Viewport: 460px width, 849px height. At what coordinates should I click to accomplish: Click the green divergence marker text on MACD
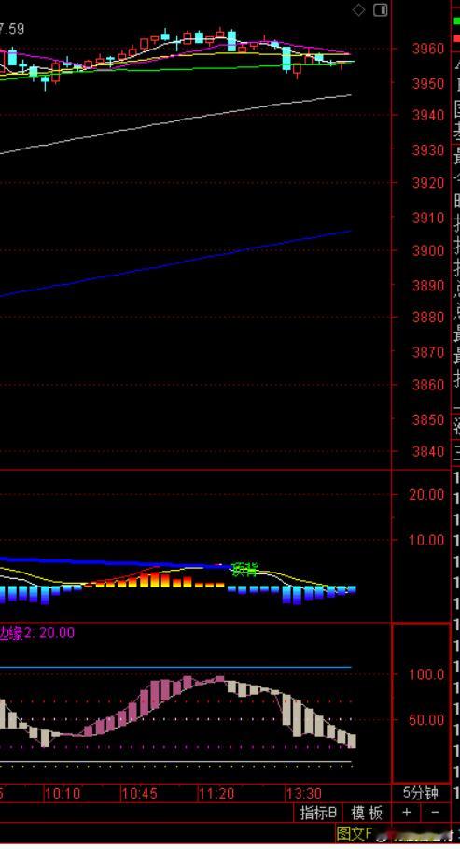click(244, 569)
